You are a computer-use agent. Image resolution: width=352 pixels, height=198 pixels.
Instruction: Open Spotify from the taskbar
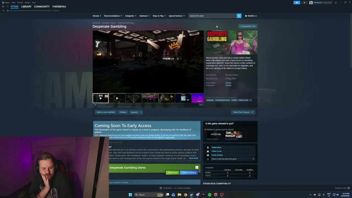210,195
